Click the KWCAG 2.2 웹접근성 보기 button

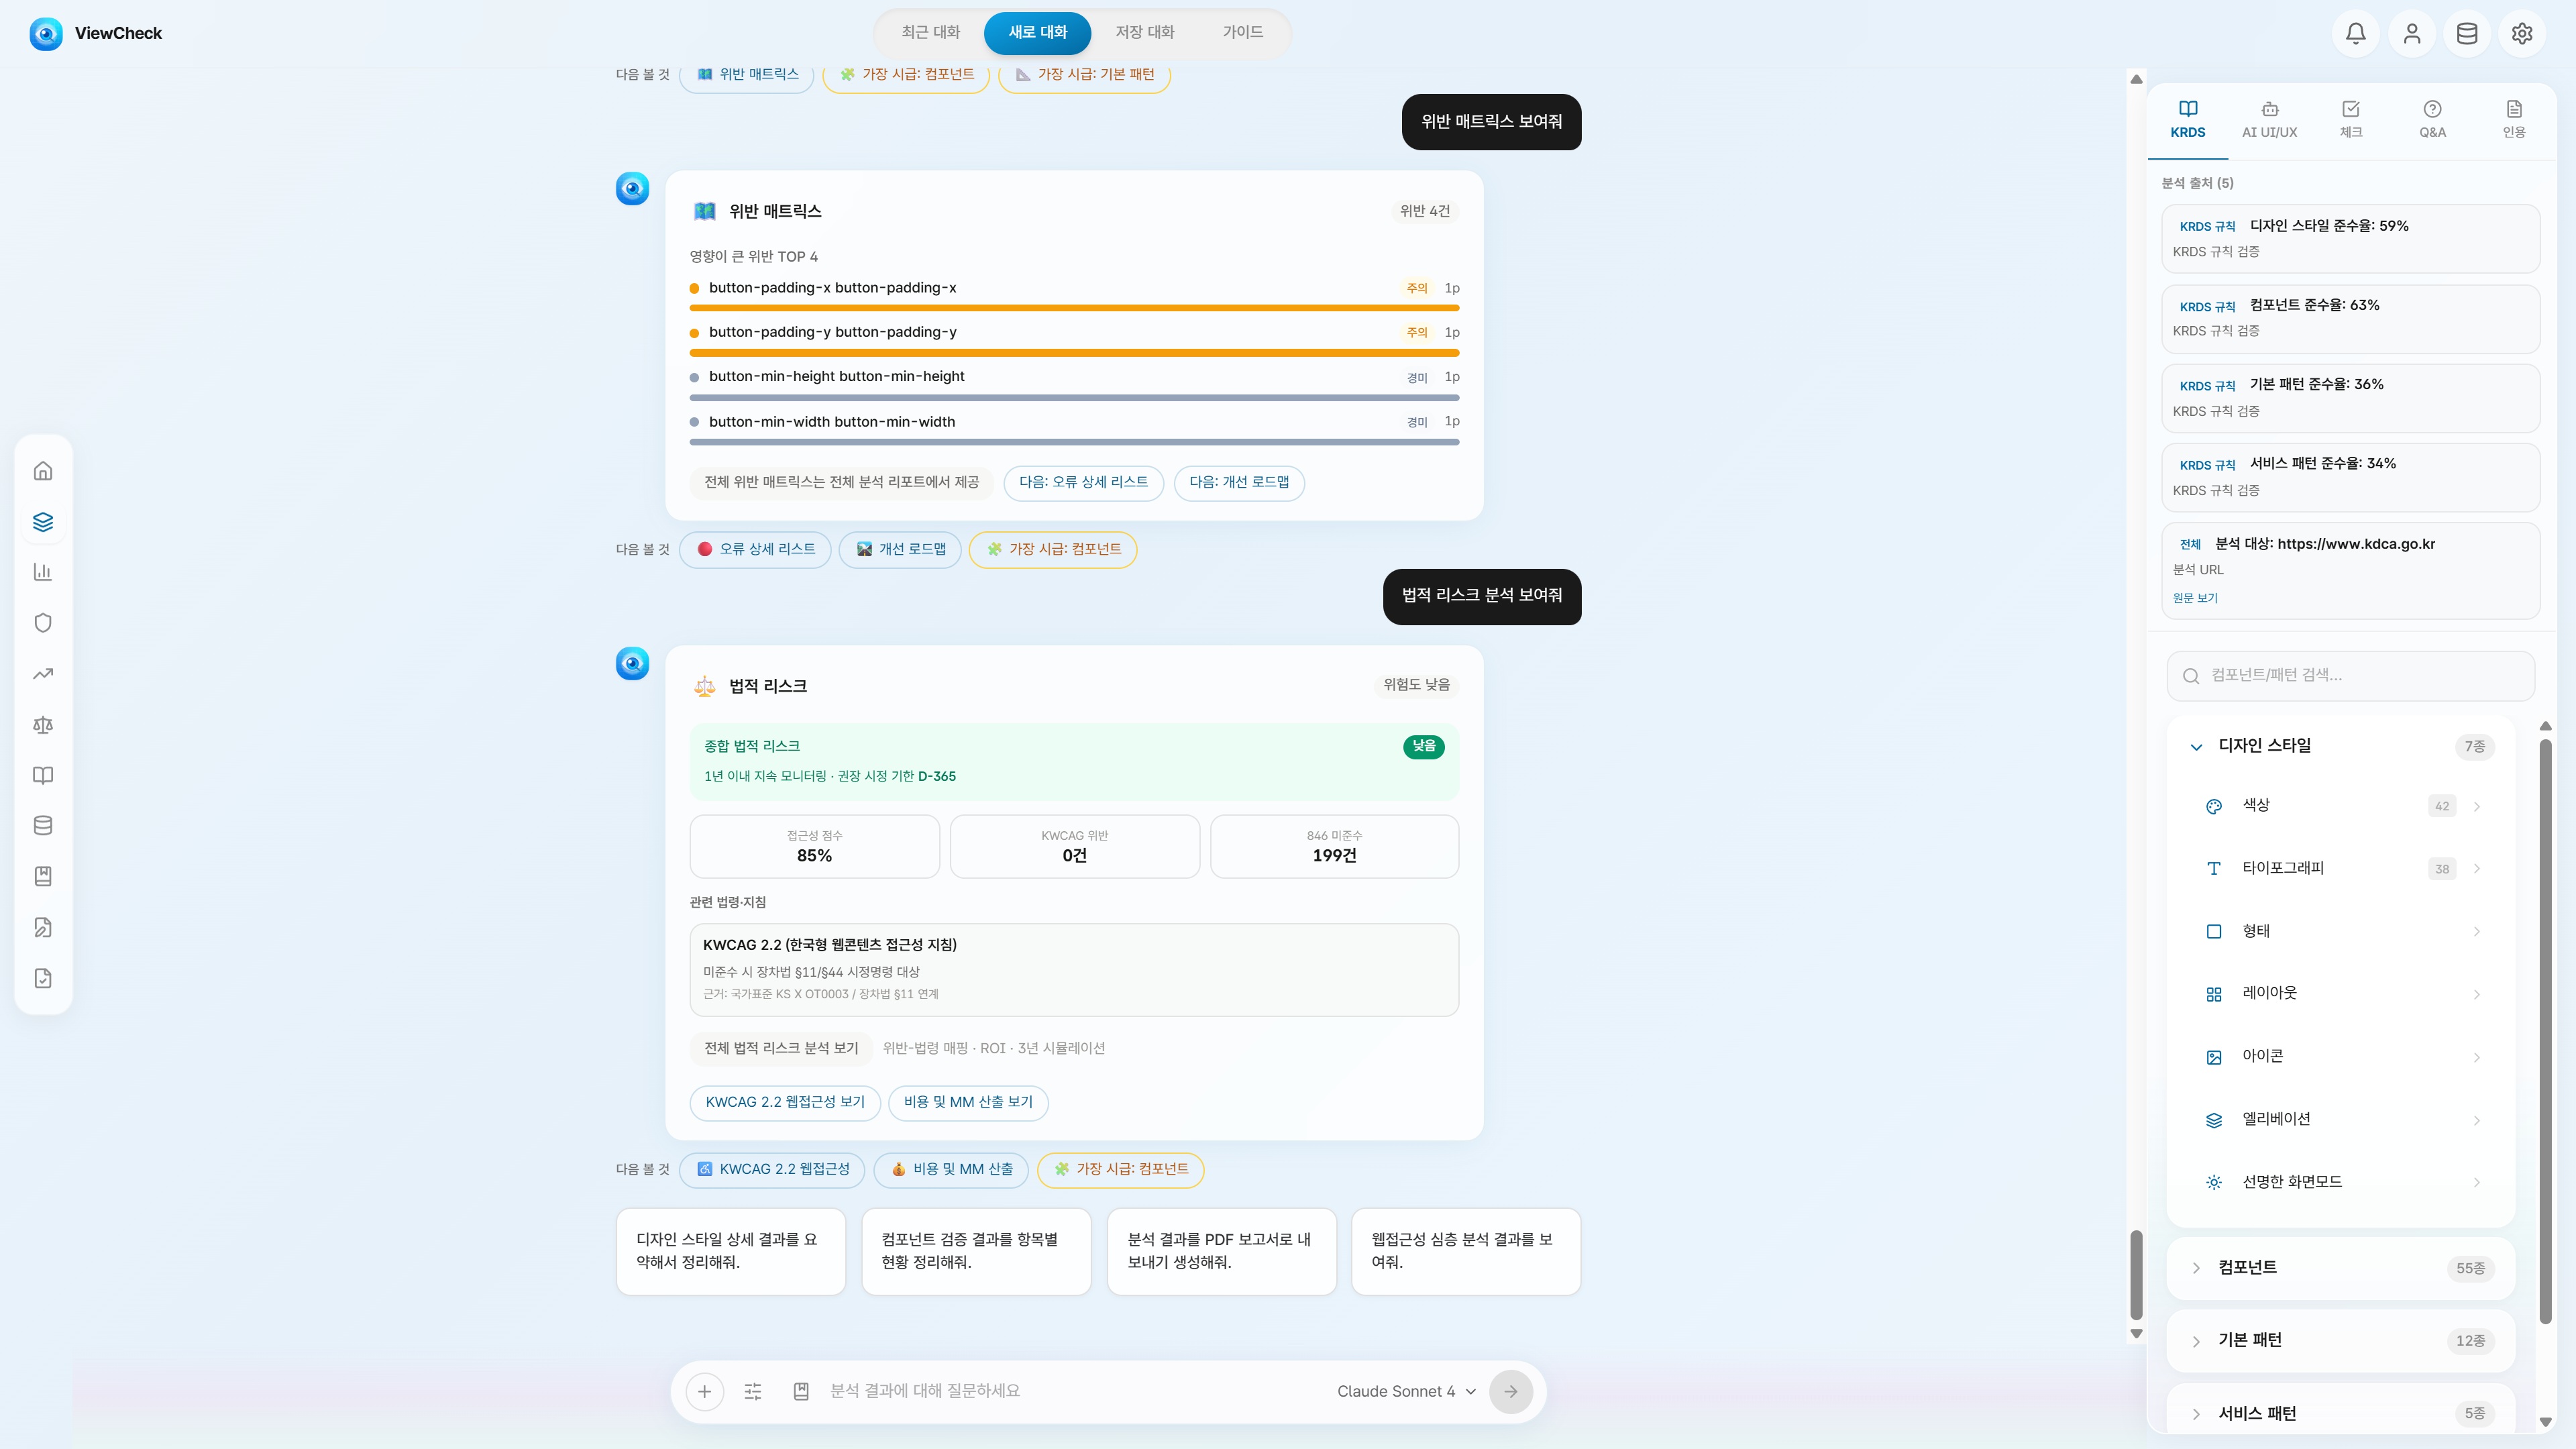pyautogui.click(x=785, y=1102)
